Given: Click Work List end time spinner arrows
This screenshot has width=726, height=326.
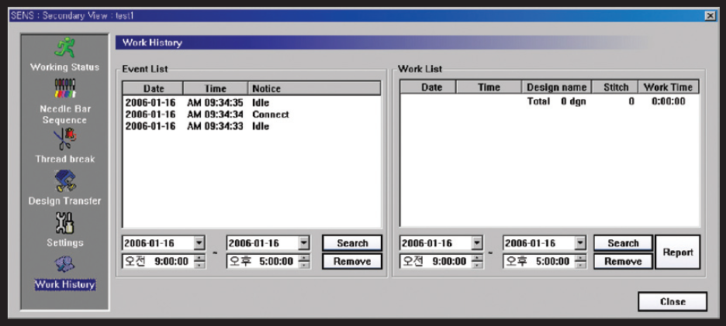Looking at the screenshot, I should (580, 262).
